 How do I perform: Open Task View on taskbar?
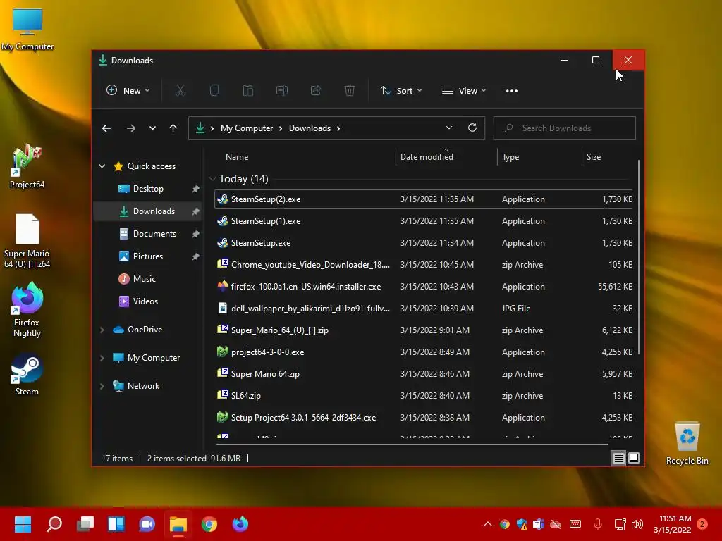(85, 524)
